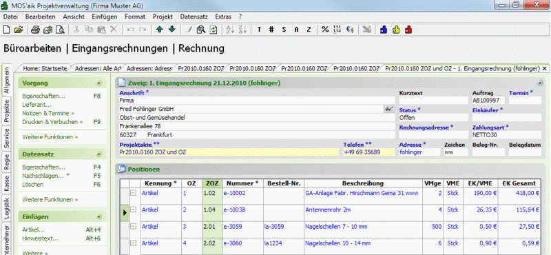This screenshot has width=551, height=255.
Task: Click the green down arrow icon
Action: pyautogui.click(x=171, y=30)
